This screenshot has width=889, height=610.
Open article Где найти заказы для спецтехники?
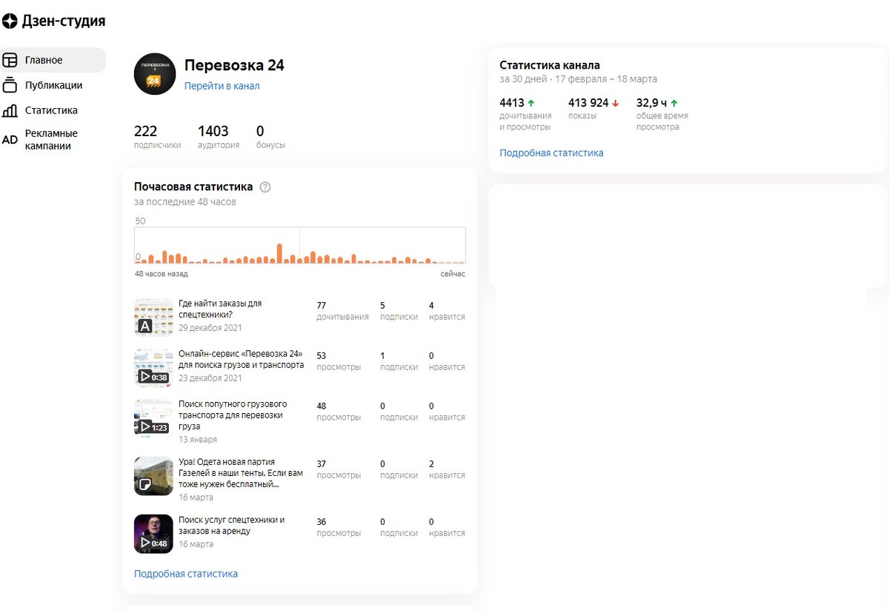click(220, 309)
